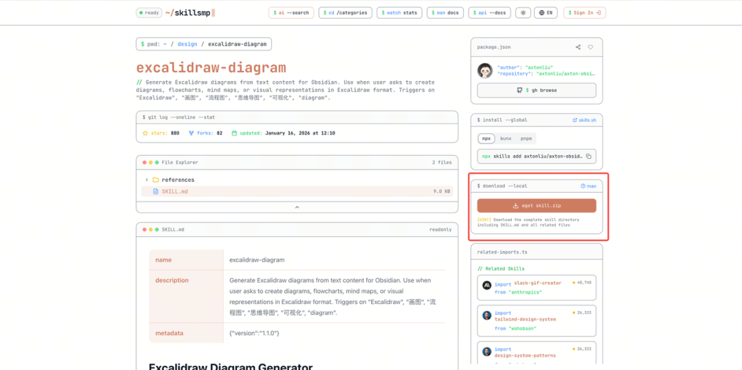This screenshot has width=742, height=370.
Task: Collapse the File Explorer panel with chevron
Action: click(297, 207)
